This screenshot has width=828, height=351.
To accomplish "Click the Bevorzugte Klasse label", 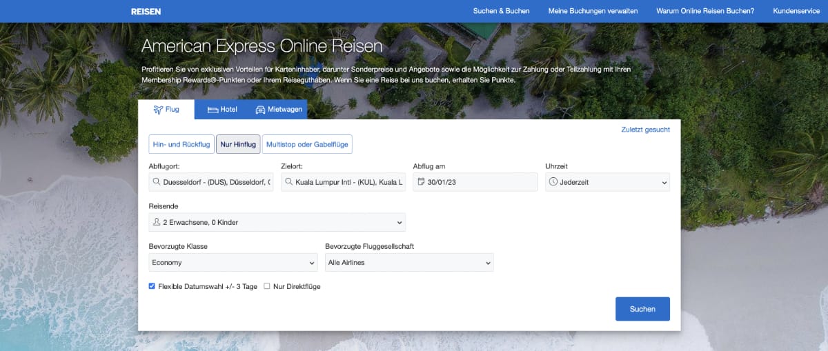I will (x=178, y=246).
